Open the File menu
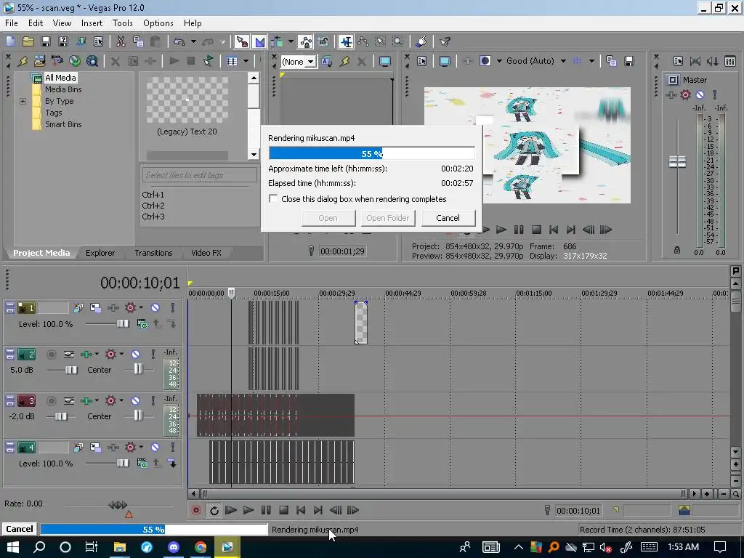 12,23
